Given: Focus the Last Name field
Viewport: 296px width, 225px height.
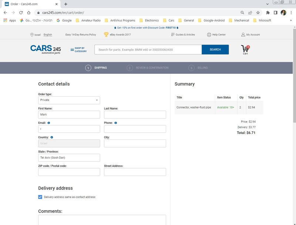Looking at the screenshot, I should point(135,115).
